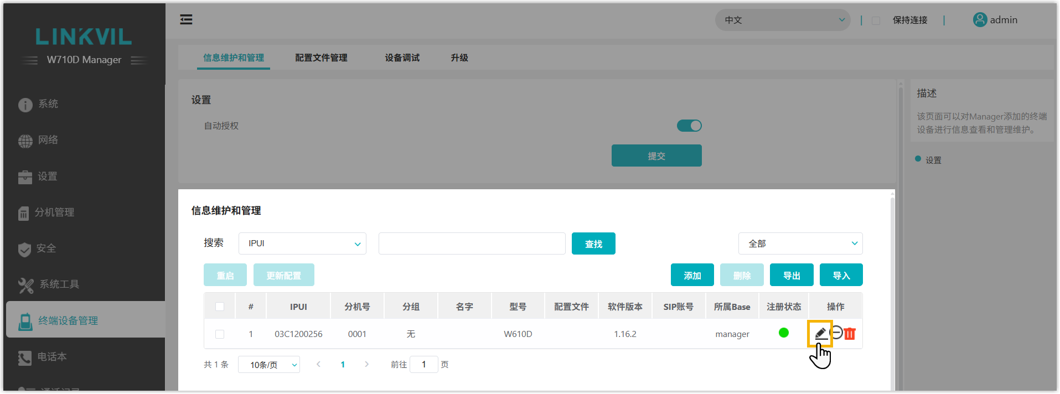Check the 保持连接 checkbox
The width and height of the screenshot is (1060, 394).
pos(876,20)
